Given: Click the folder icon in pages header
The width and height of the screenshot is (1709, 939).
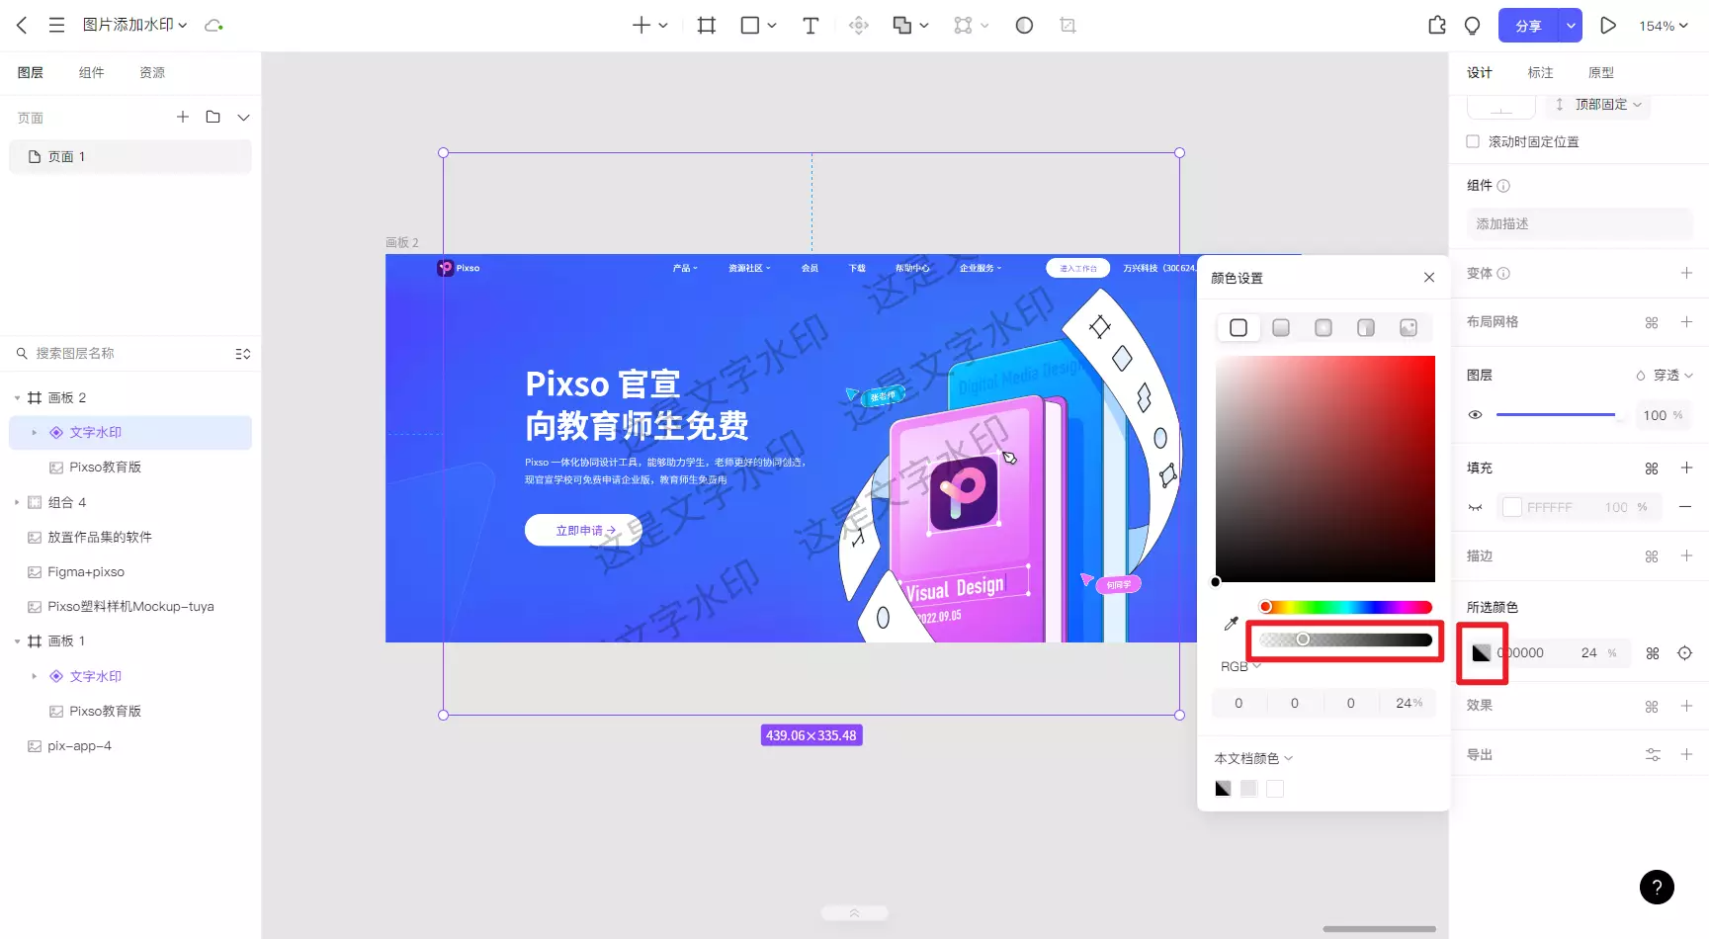Looking at the screenshot, I should pyautogui.click(x=213, y=117).
